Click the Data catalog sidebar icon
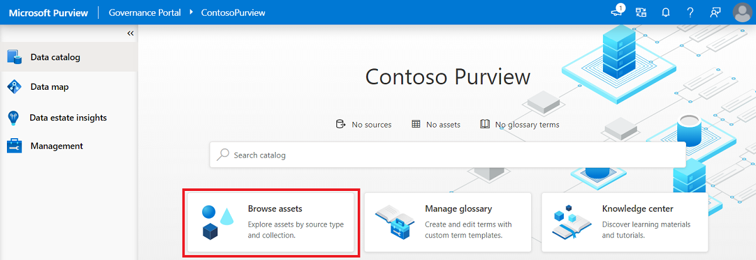The width and height of the screenshot is (756, 260). click(x=14, y=57)
